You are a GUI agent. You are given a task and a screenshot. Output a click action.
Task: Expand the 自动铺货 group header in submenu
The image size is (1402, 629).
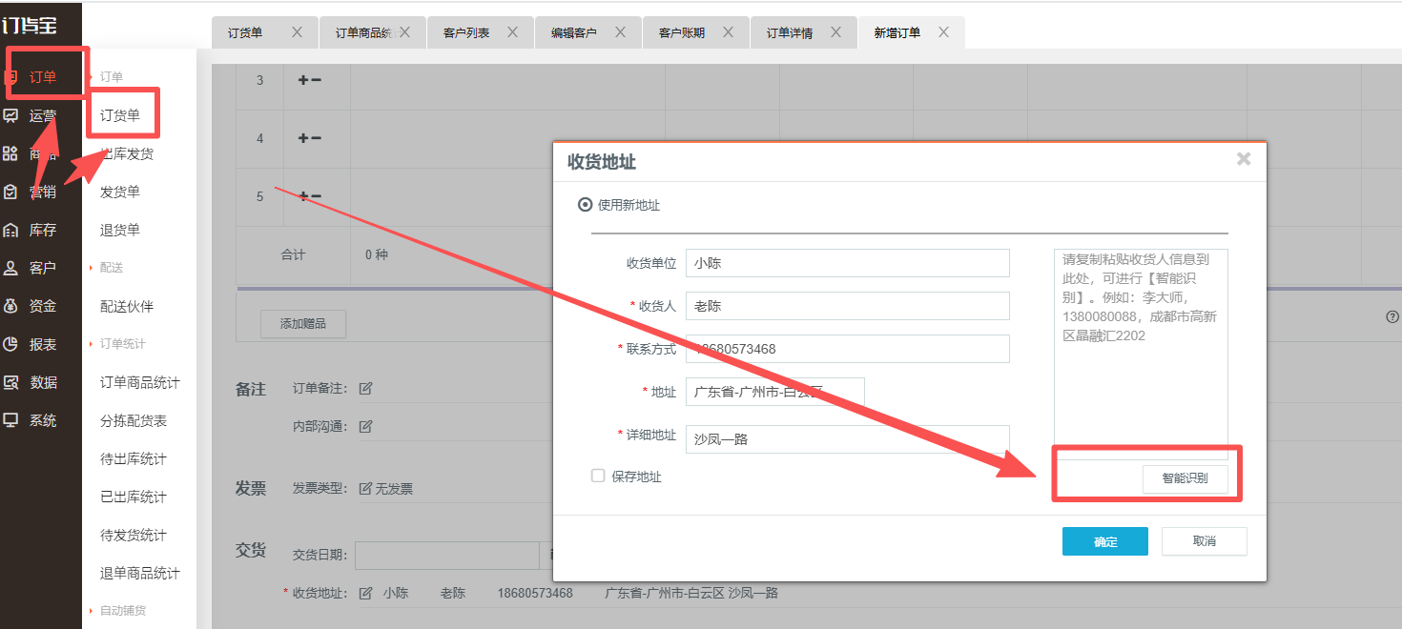click(x=123, y=610)
